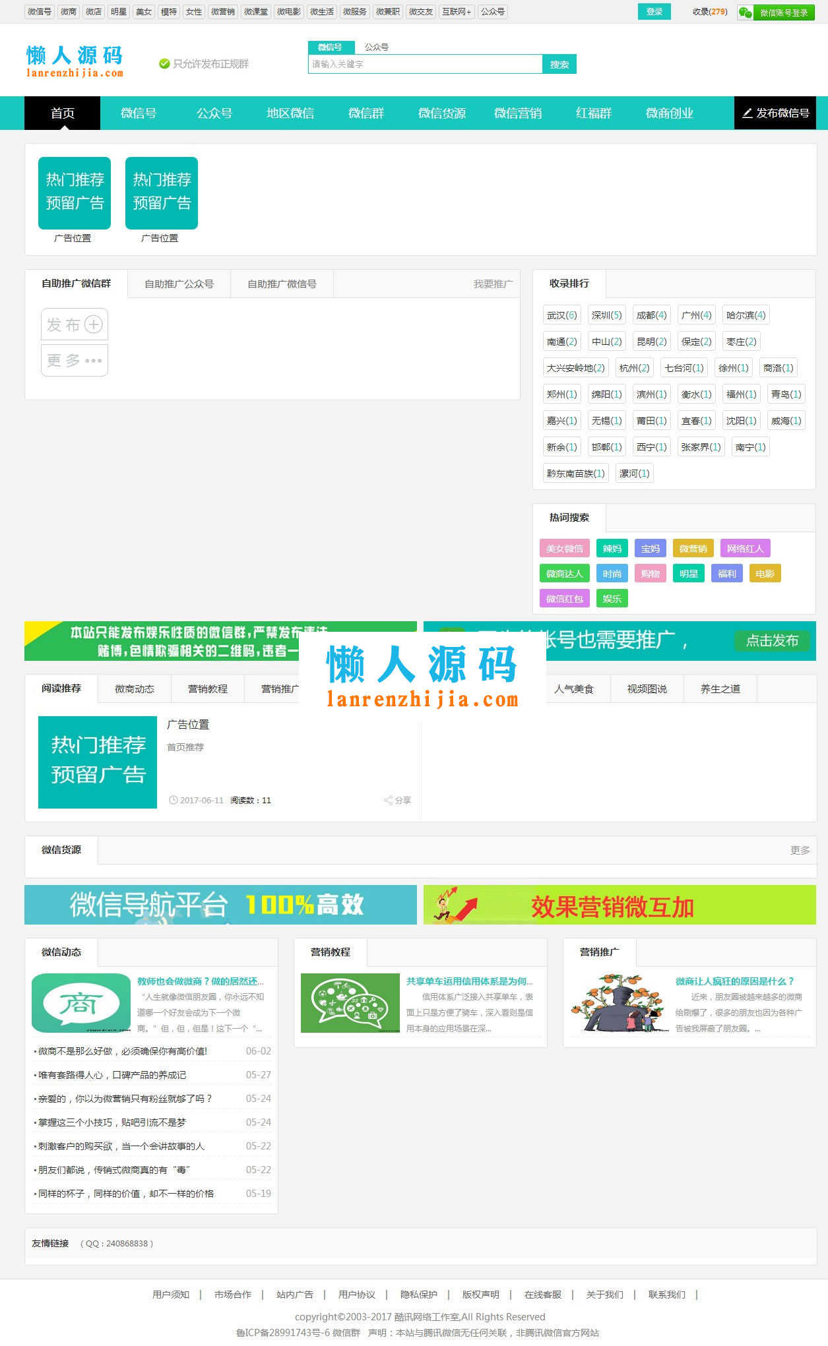Screen dimensions: 828x1346
Task: Click the 我要推广 link
Action: (x=493, y=284)
